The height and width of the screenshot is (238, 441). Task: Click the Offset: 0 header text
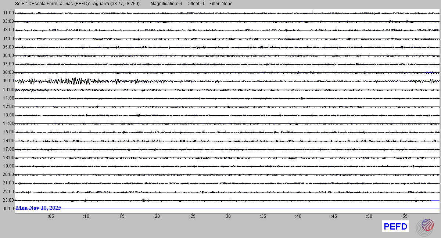(x=196, y=4)
